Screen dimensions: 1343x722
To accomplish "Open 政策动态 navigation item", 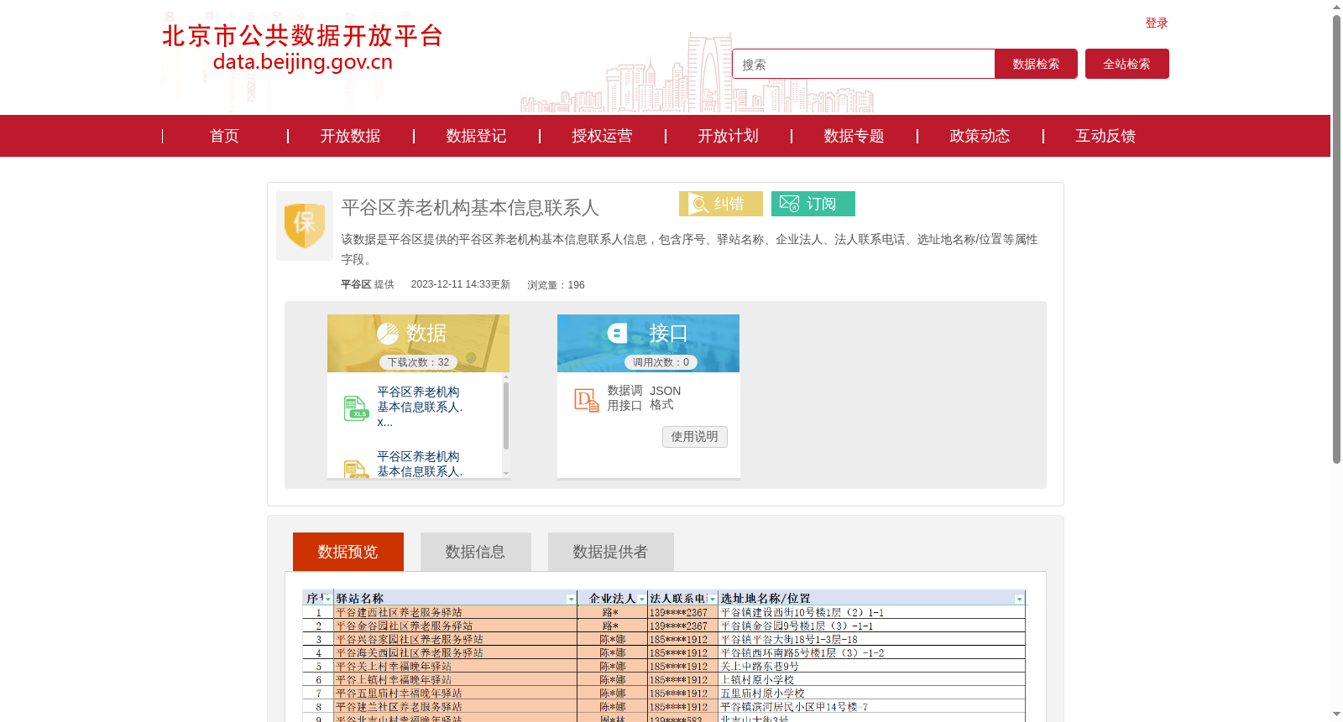I will pyautogui.click(x=980, y=136).
